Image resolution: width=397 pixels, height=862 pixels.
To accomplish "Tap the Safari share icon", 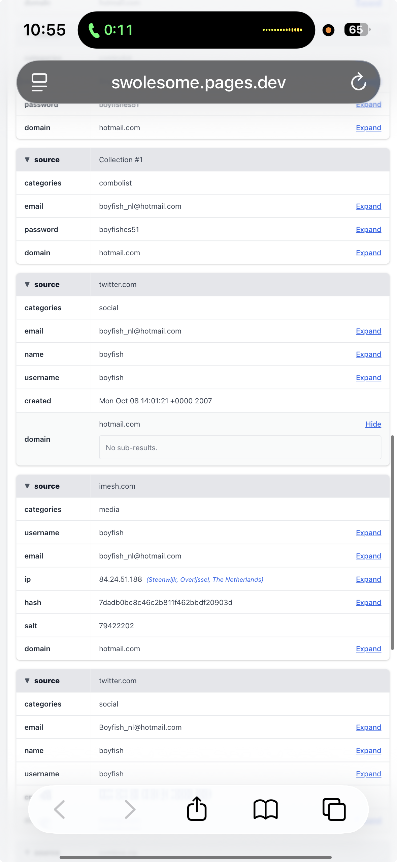I will 197,809.
